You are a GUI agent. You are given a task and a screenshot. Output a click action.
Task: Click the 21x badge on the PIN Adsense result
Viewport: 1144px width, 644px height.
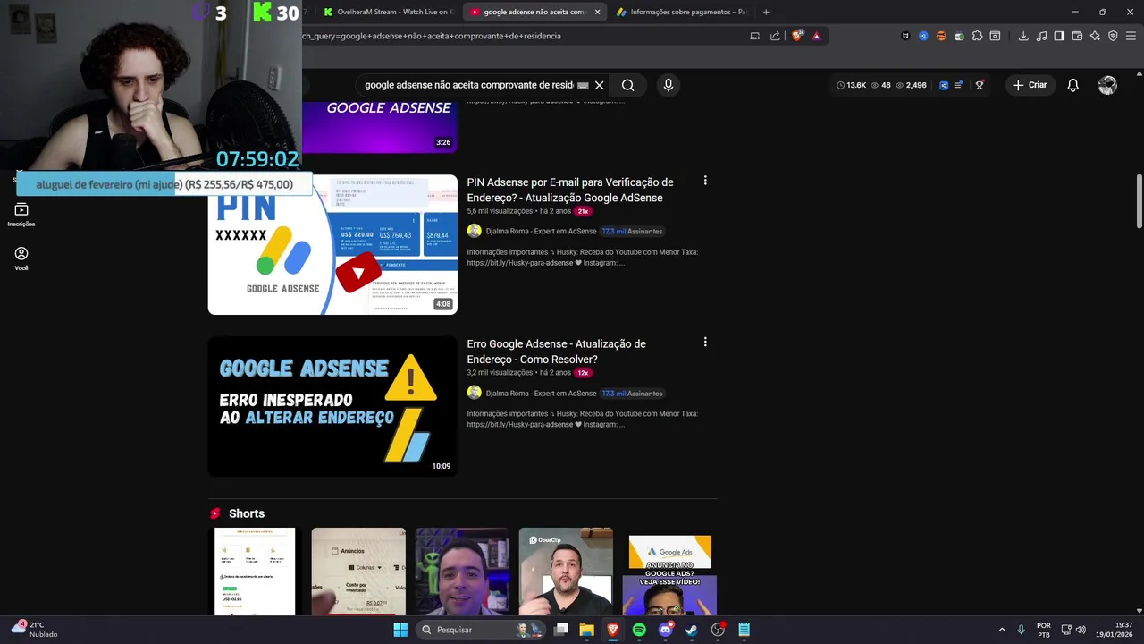tap(583, 211)
